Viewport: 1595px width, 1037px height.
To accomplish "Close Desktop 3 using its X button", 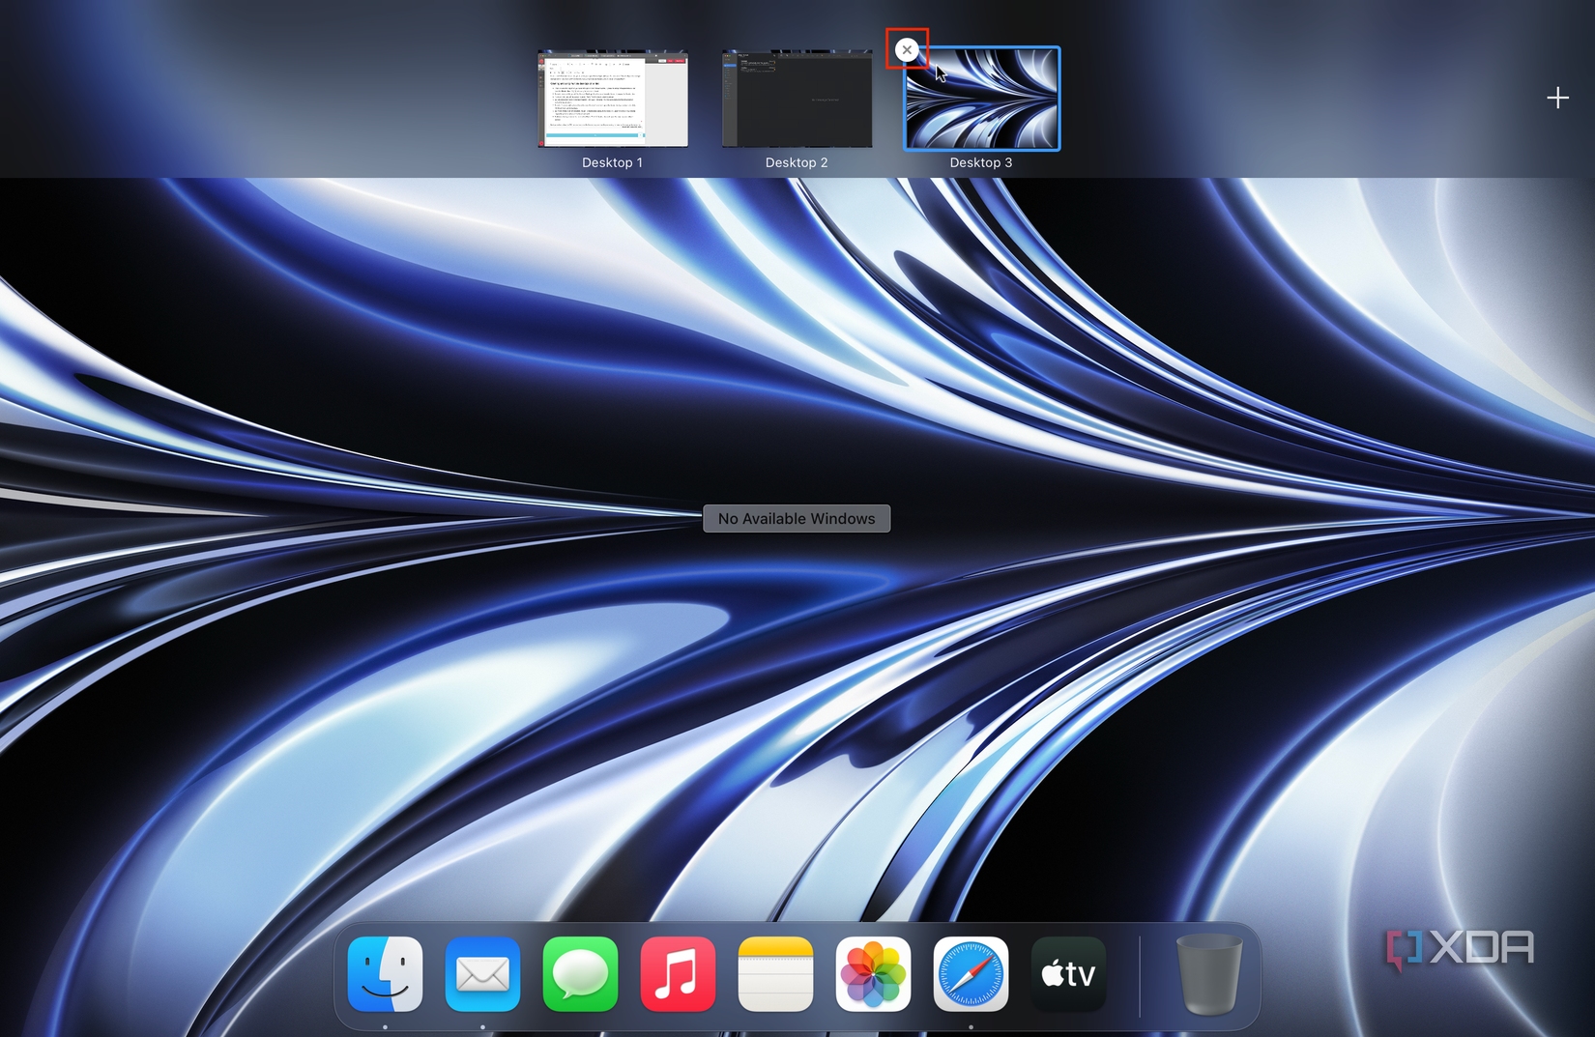I will pos(907,48).
